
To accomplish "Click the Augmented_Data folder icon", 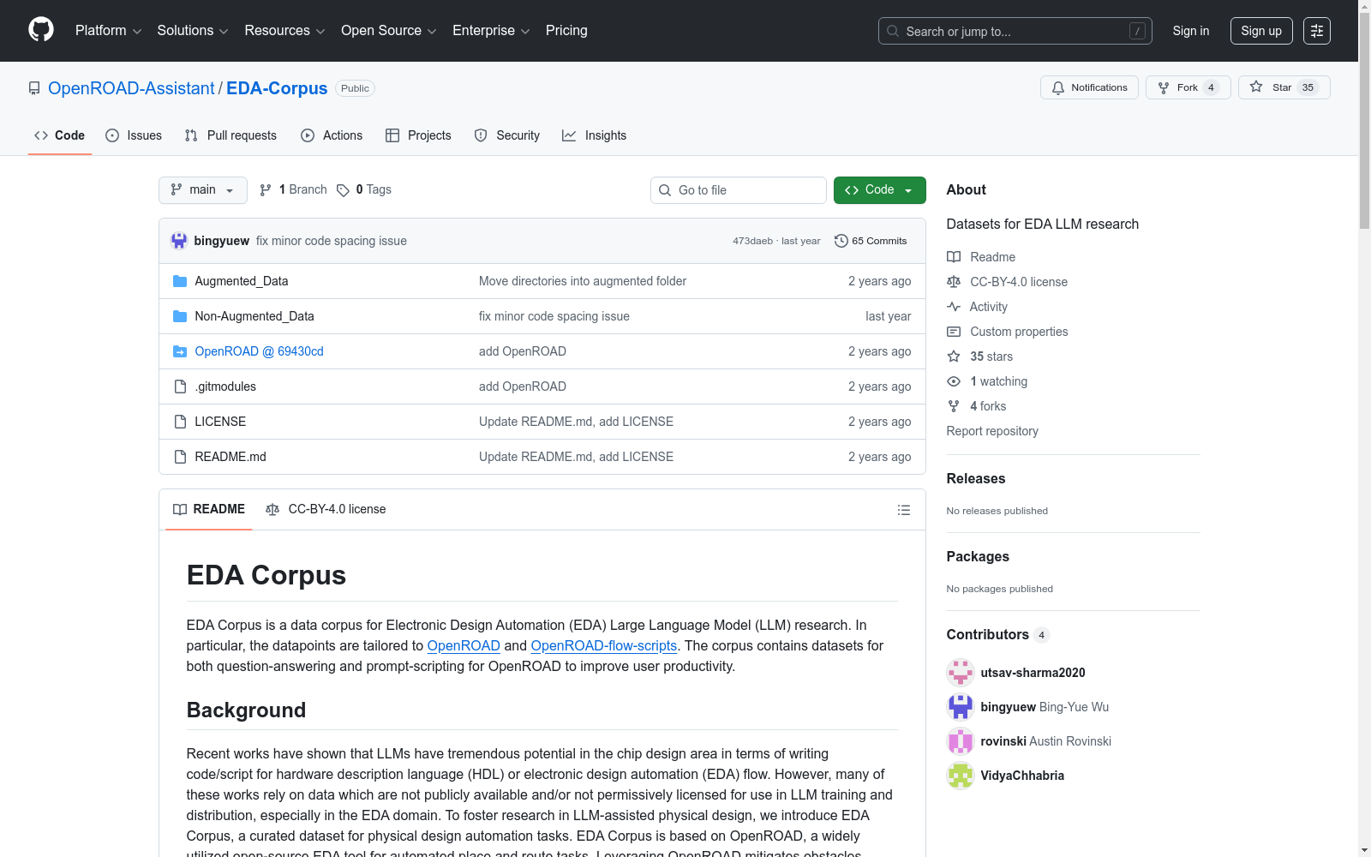I will click(x=180, y=281).
